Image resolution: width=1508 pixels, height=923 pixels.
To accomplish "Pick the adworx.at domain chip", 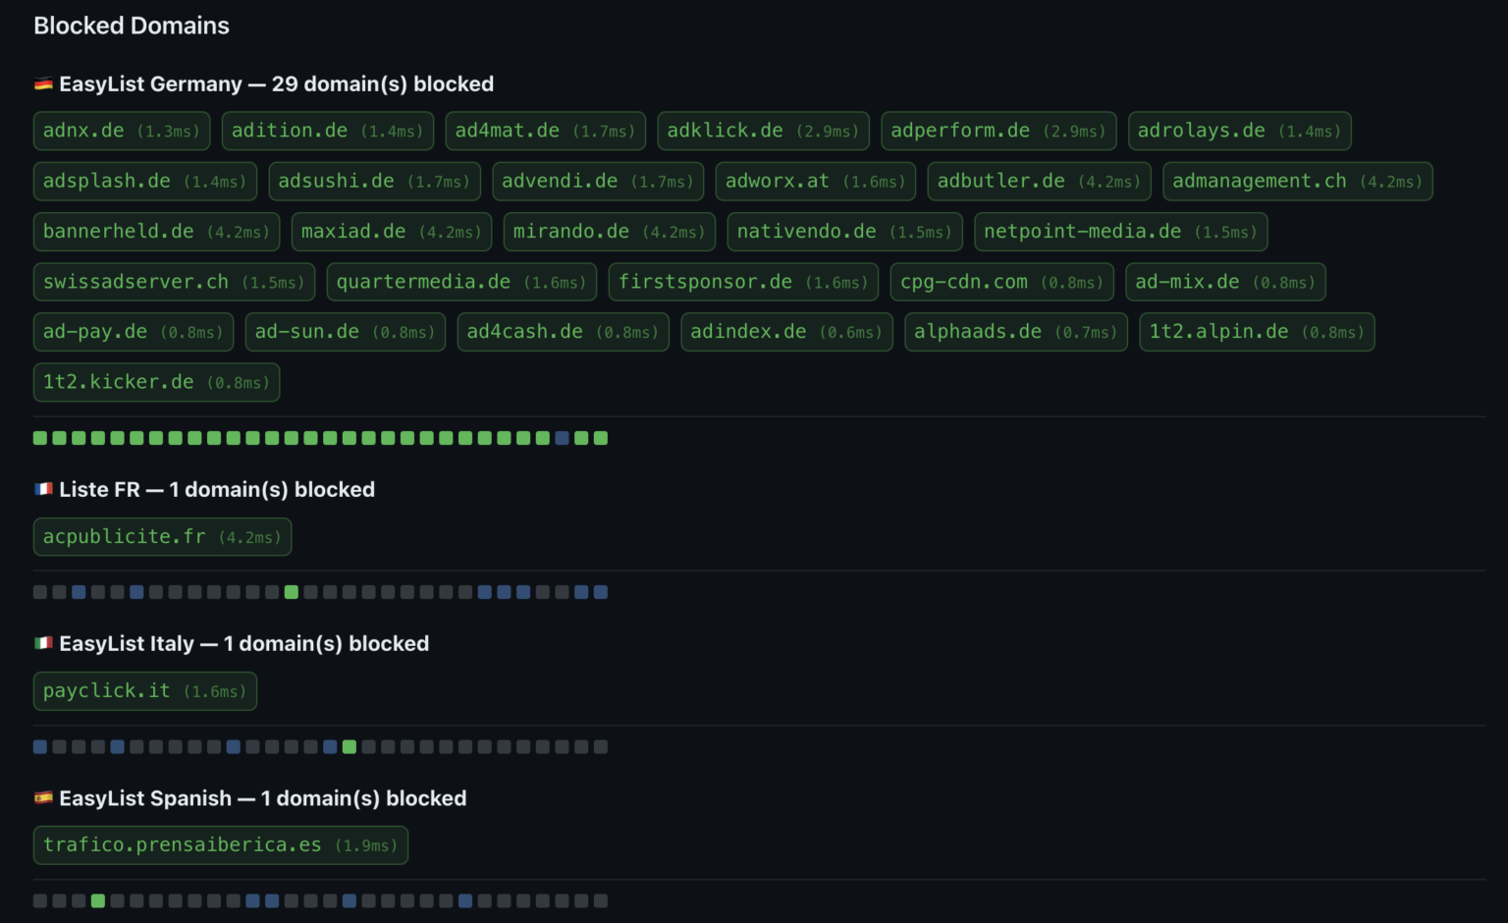I will coord(816,181).
